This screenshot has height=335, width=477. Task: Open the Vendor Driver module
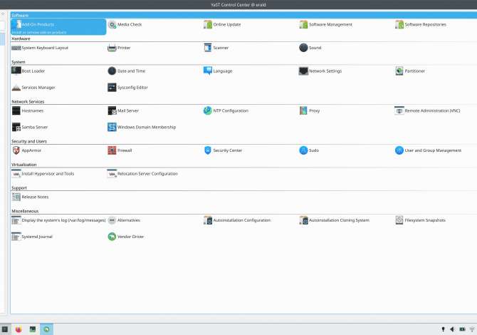click(125, 237)
